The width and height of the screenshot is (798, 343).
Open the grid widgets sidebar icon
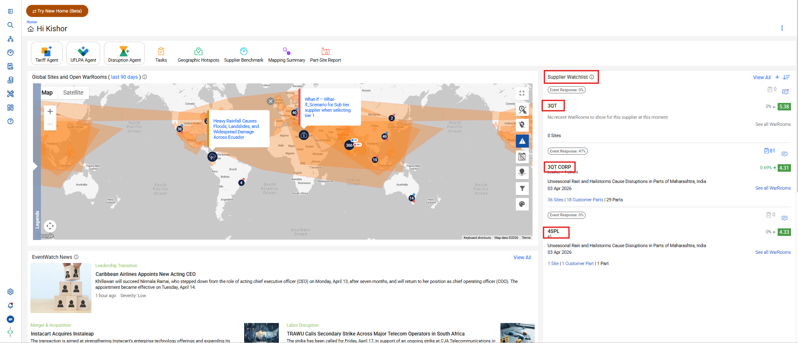[10, 108]
